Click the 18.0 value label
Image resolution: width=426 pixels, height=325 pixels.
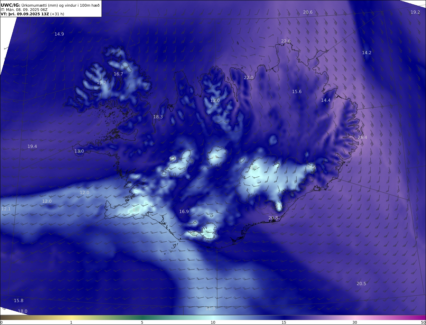coord(23,311)
